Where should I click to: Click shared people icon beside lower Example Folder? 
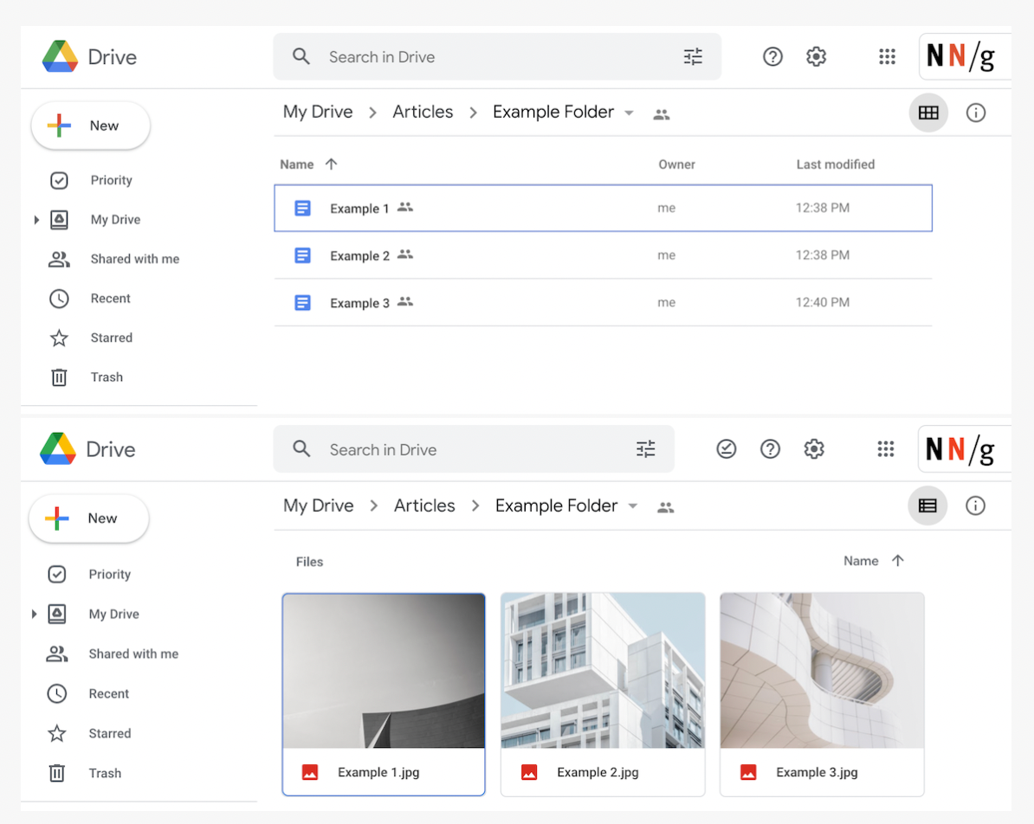tap(665, 507)
